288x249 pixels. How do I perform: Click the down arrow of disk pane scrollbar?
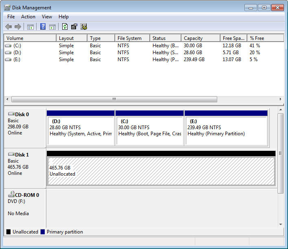(x=281, y=224)
